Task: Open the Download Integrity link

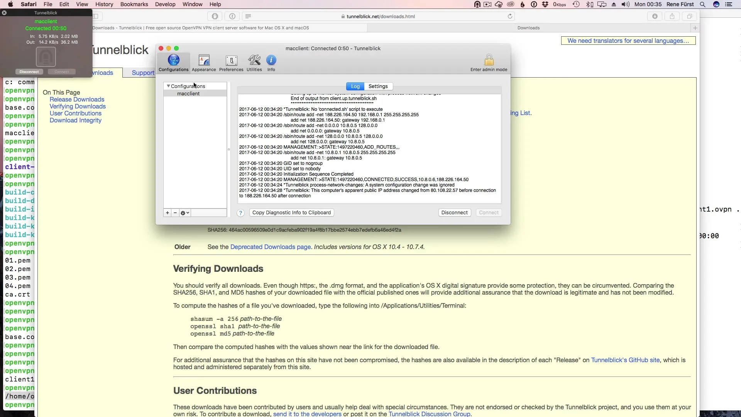Action: click(x=75, y=120)
